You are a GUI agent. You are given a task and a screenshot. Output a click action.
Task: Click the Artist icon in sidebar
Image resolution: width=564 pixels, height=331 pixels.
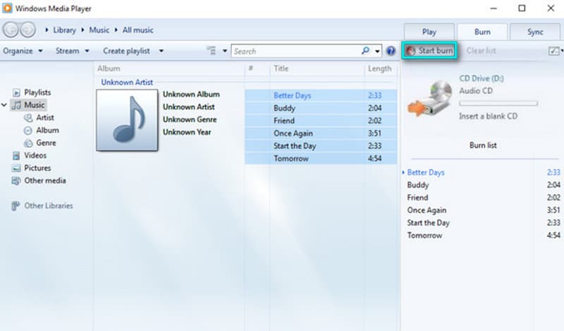pyautogui.click(x=28, y=118)
